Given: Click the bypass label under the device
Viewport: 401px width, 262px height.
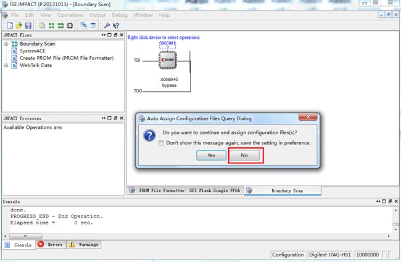Looking at the screenshot, I should (x=169, y=85).
